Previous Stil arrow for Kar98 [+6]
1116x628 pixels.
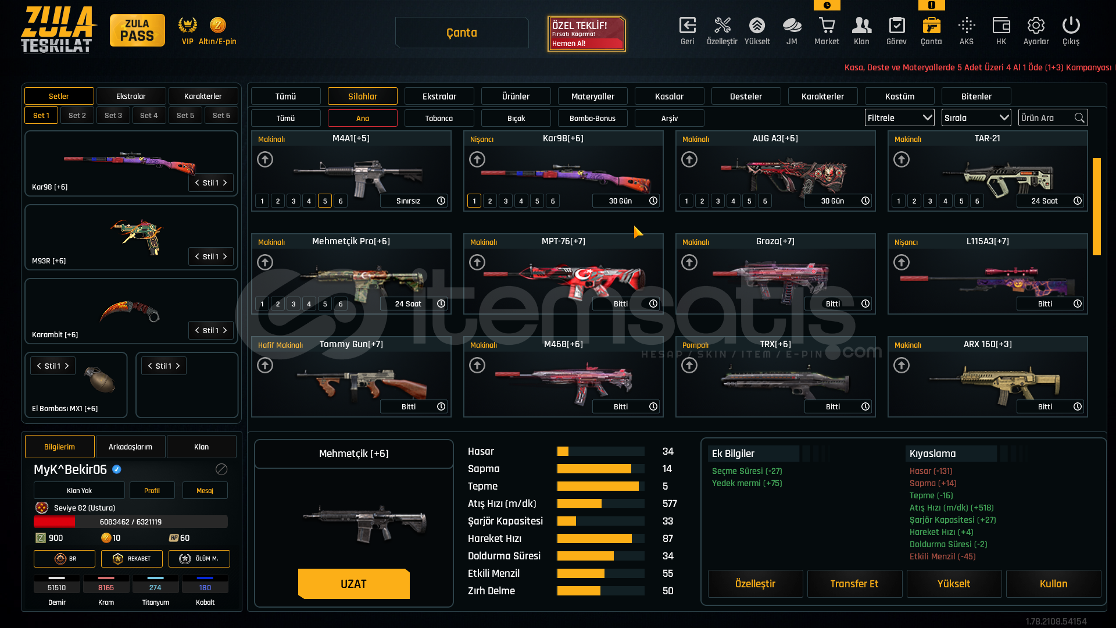197,183
